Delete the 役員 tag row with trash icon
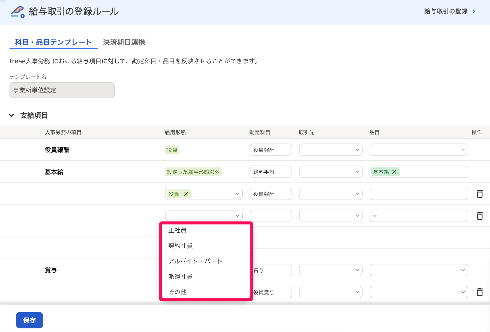The image size is (490, 332). tap(480, 194)
